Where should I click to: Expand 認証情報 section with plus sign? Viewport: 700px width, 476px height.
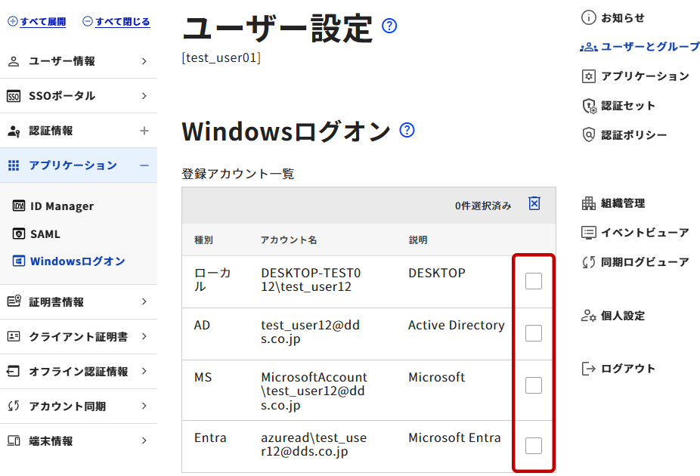(x=144, y=131)
